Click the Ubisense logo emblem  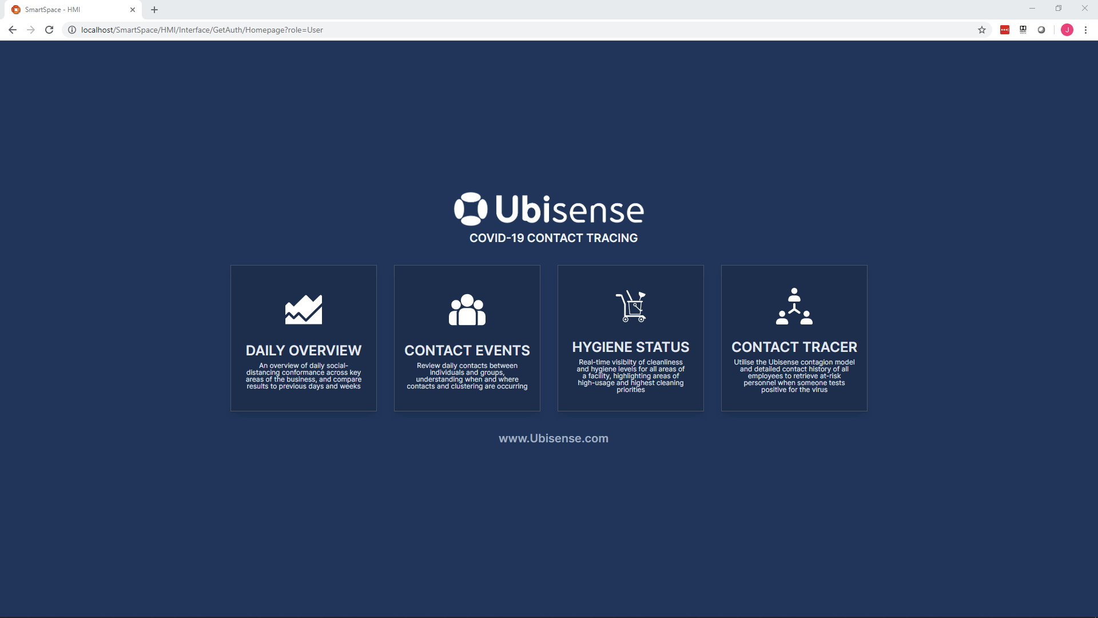click(x=471, y=209)
